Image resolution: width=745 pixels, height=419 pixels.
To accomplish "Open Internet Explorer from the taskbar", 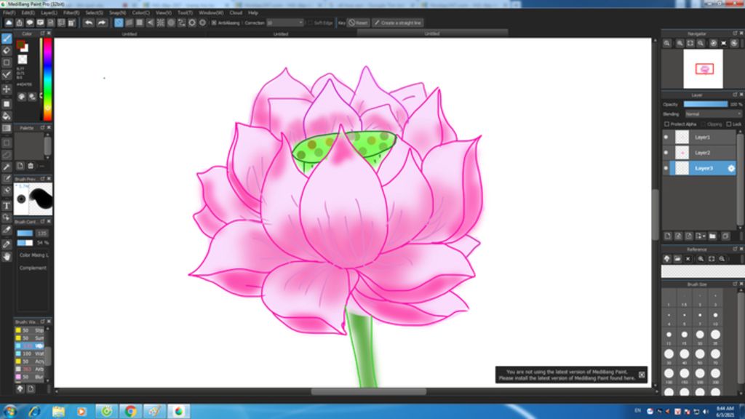I will pyautogui.click(x=34, y=411).
